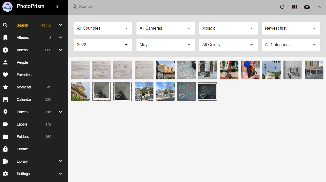
Task: Expand the Library sidebar section
Action: (x=22, y=161)
